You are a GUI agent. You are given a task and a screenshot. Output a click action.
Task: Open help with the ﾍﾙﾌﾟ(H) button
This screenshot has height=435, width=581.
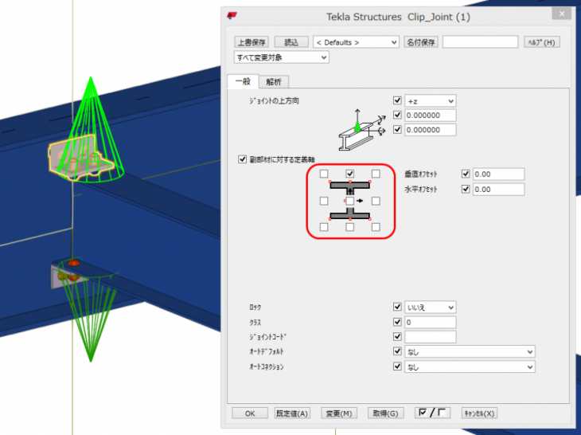pos(542,42)
